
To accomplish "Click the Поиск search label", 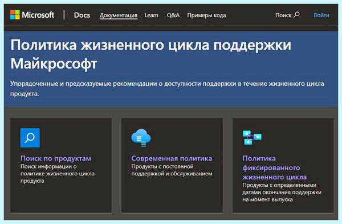I will [x=283, y=15].
